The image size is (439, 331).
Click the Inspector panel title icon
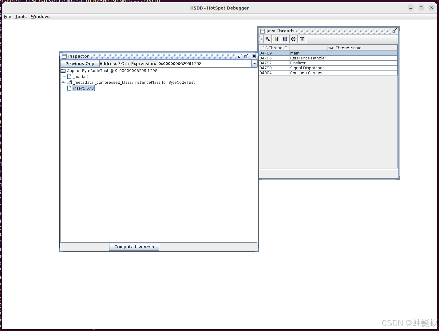pos(64,56)
